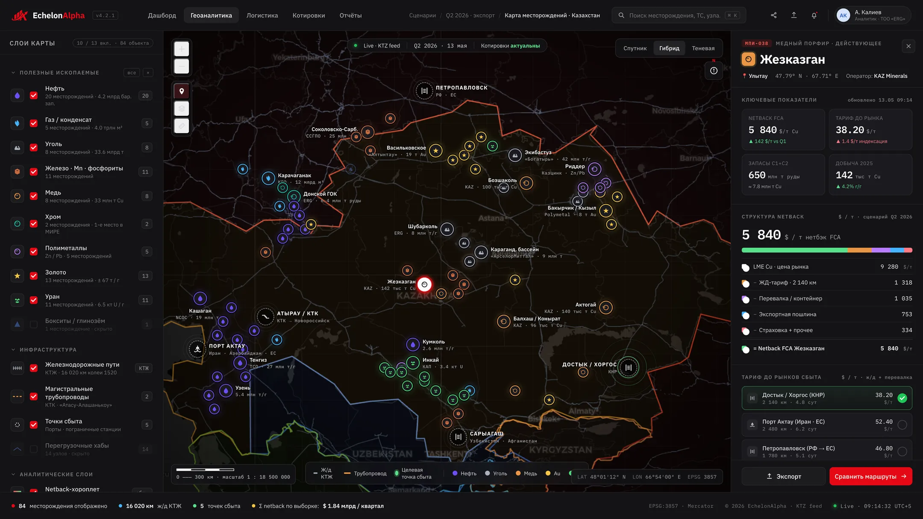Image resolution: width=923 pixels, height=519 pixels.
Task: Click the Сарыагаш station marker on map
Action: click(458, 437)
